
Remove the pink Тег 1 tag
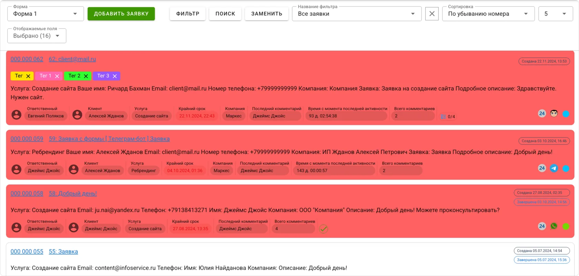pyautogui.click(x=57, y=76)
